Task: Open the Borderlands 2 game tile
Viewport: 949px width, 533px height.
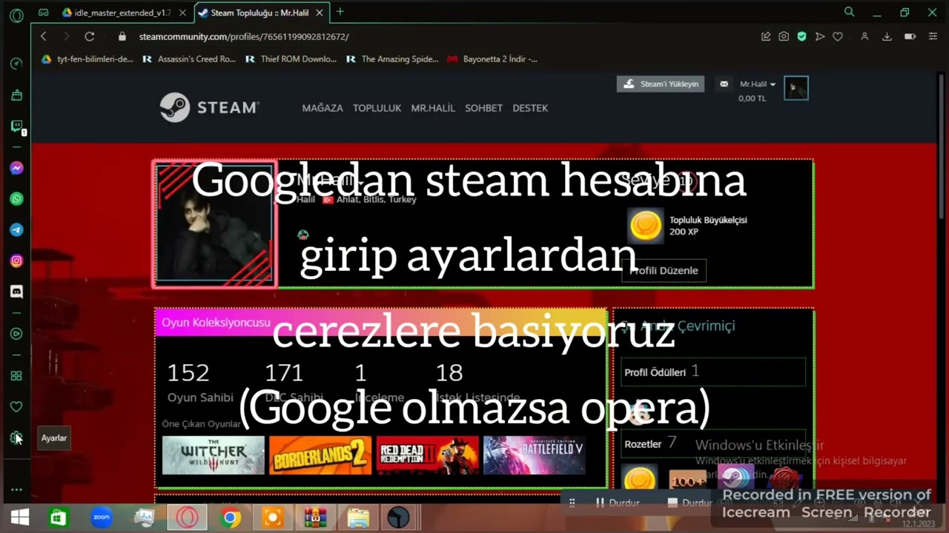Action: tap(320, 455)
